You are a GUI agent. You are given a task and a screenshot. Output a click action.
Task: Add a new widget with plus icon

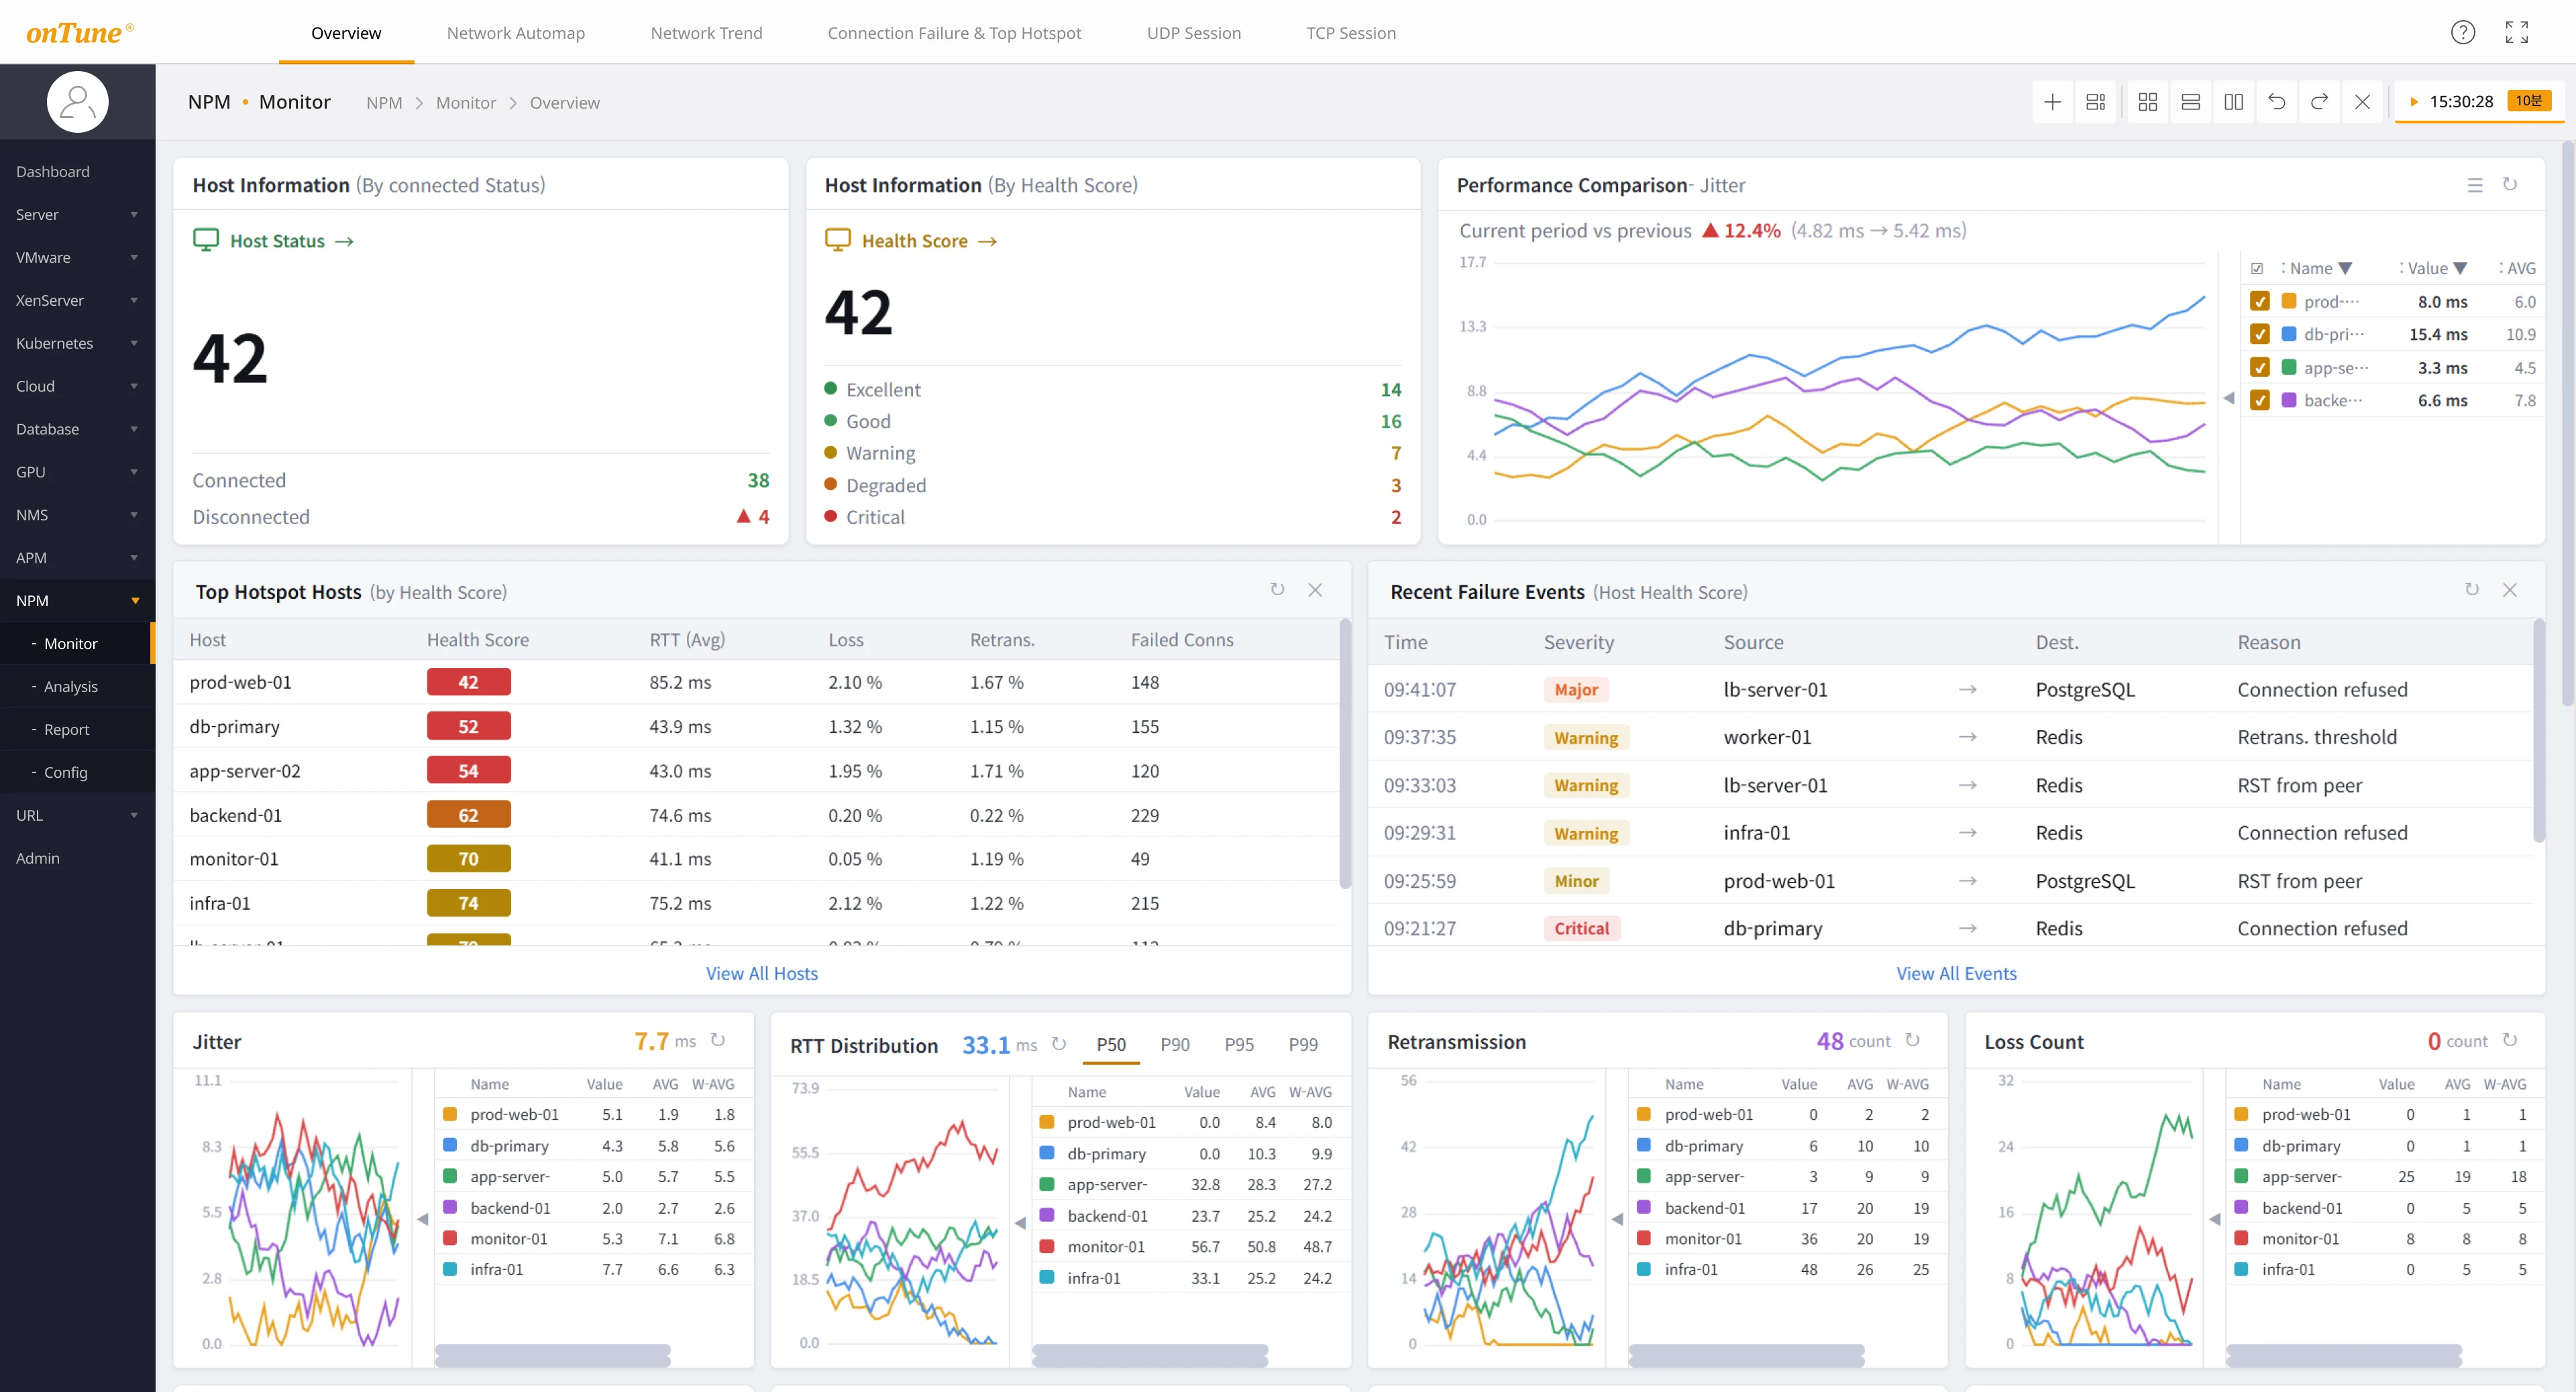[x=2052, y=102]
